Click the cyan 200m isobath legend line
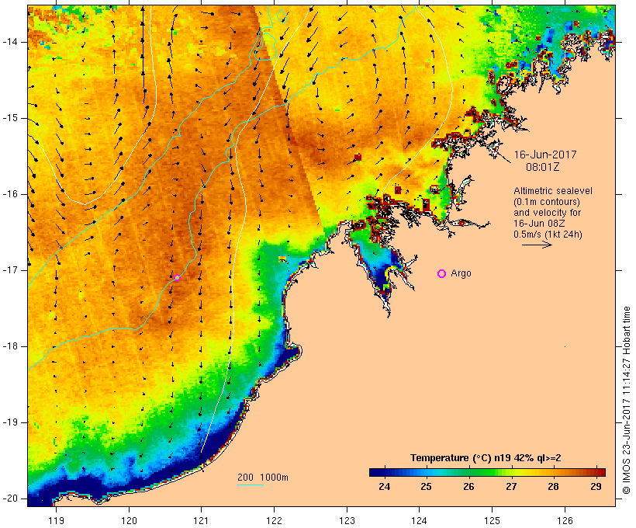The width and height of the screenshot is (636, 528). click(251, 485)
